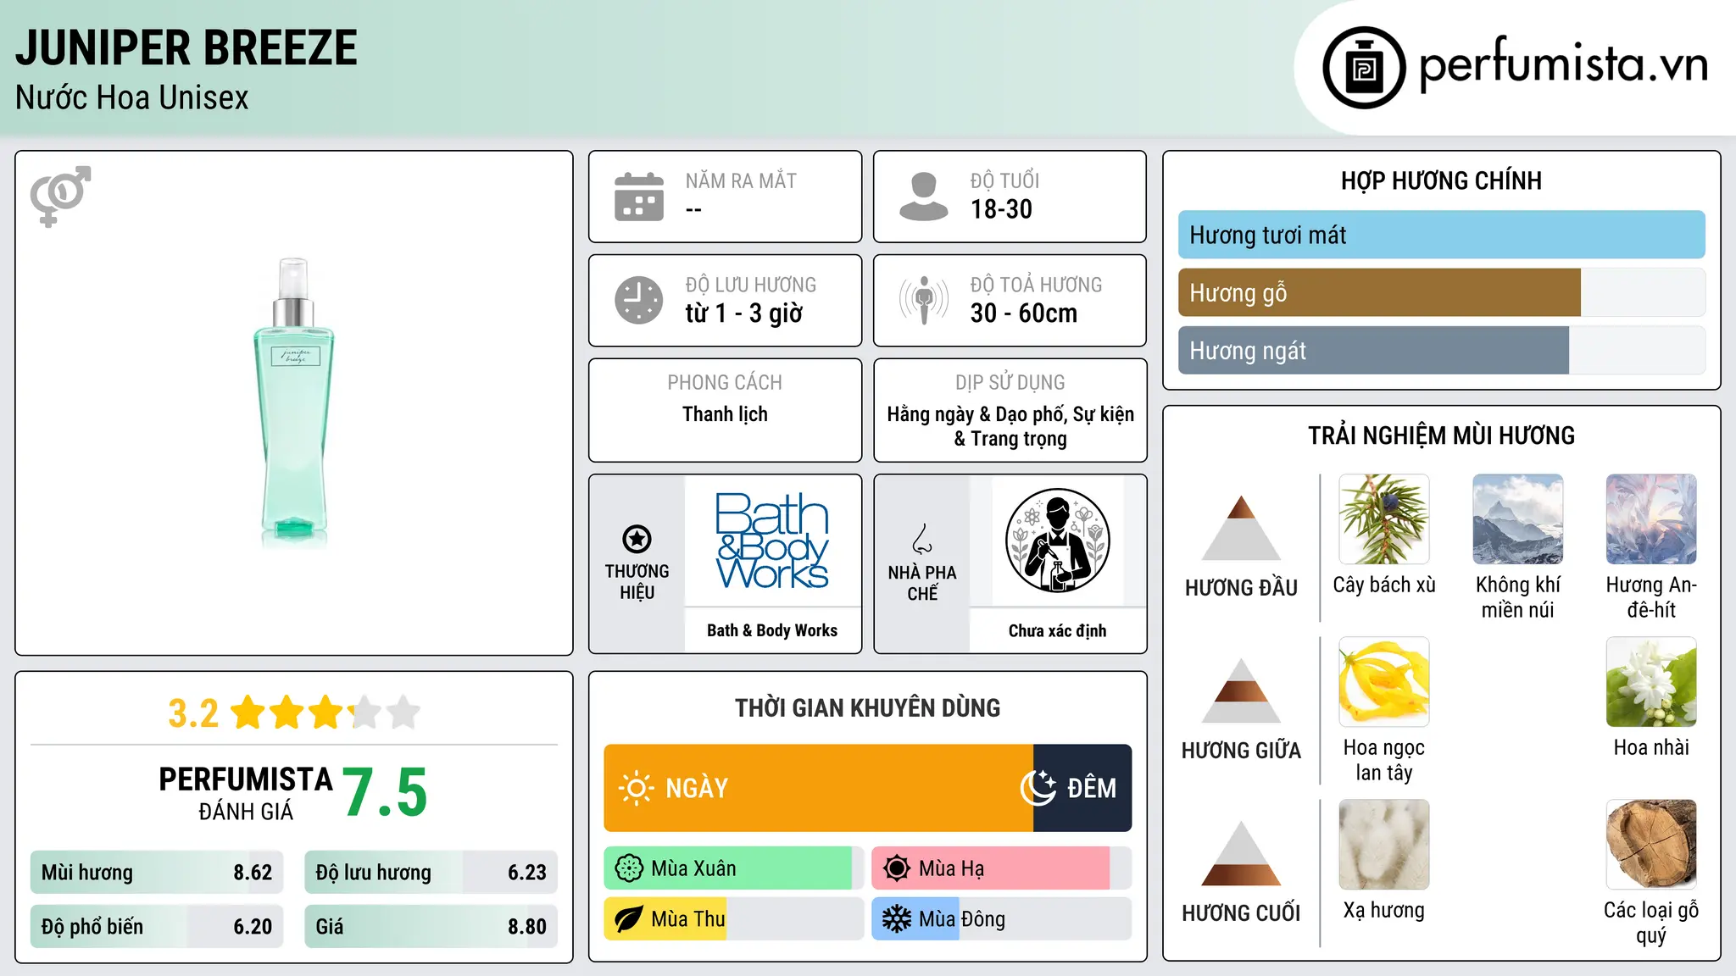Click the Hương An-đê-hít note thumbnail
The image size is (1736, 976).
coord(1651,519)
